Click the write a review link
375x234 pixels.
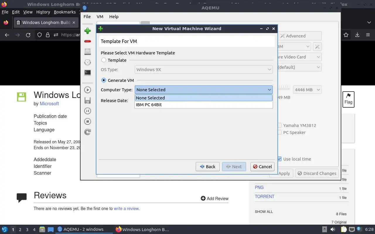[x=126, y=209]
